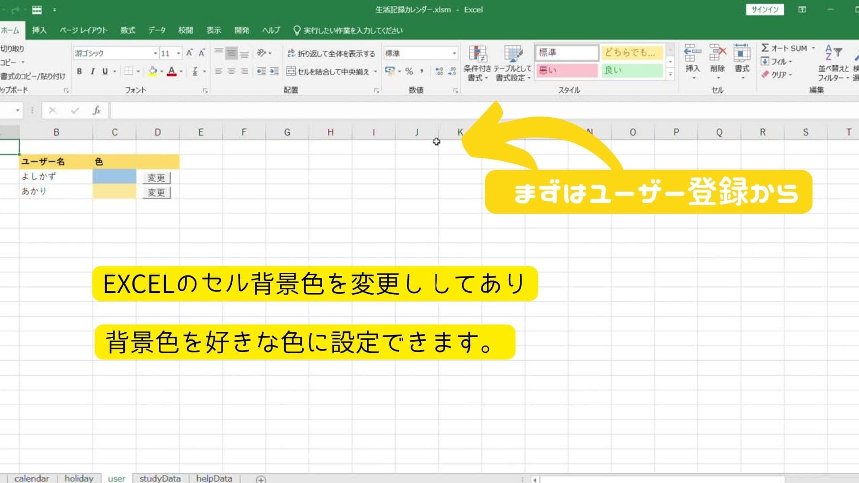Click the phonetic guide icon

coord(195,72)
